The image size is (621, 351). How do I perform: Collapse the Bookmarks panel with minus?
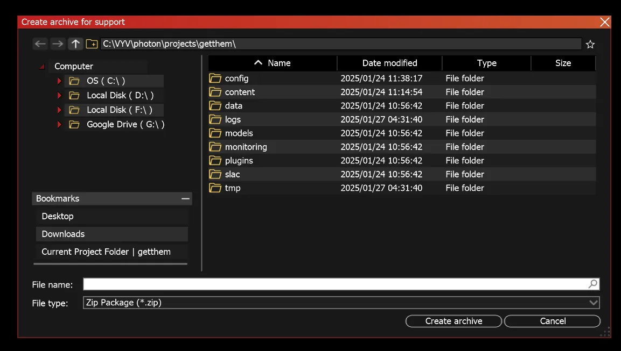point(185,199)
